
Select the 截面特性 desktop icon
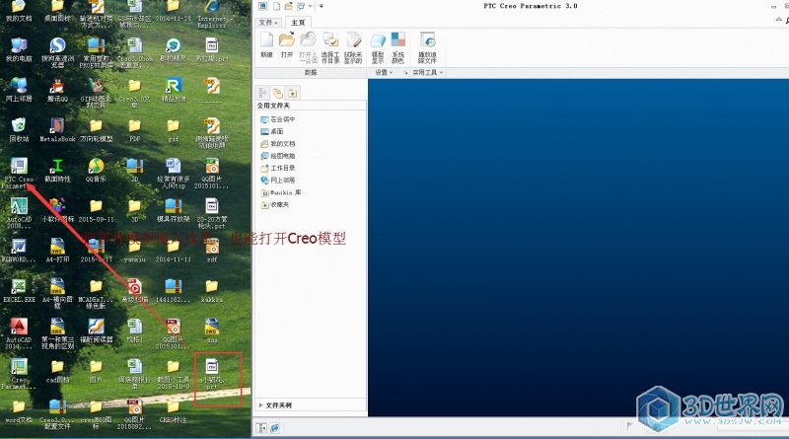click(x=57, y=170)
